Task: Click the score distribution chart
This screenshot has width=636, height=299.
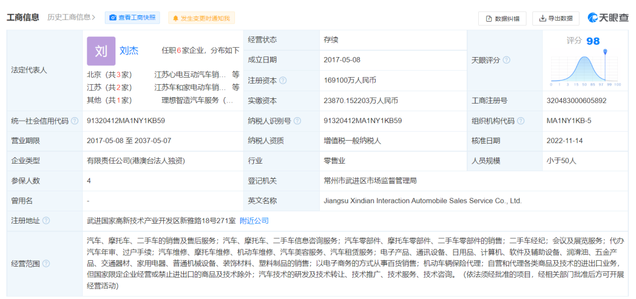Action: 586,68
